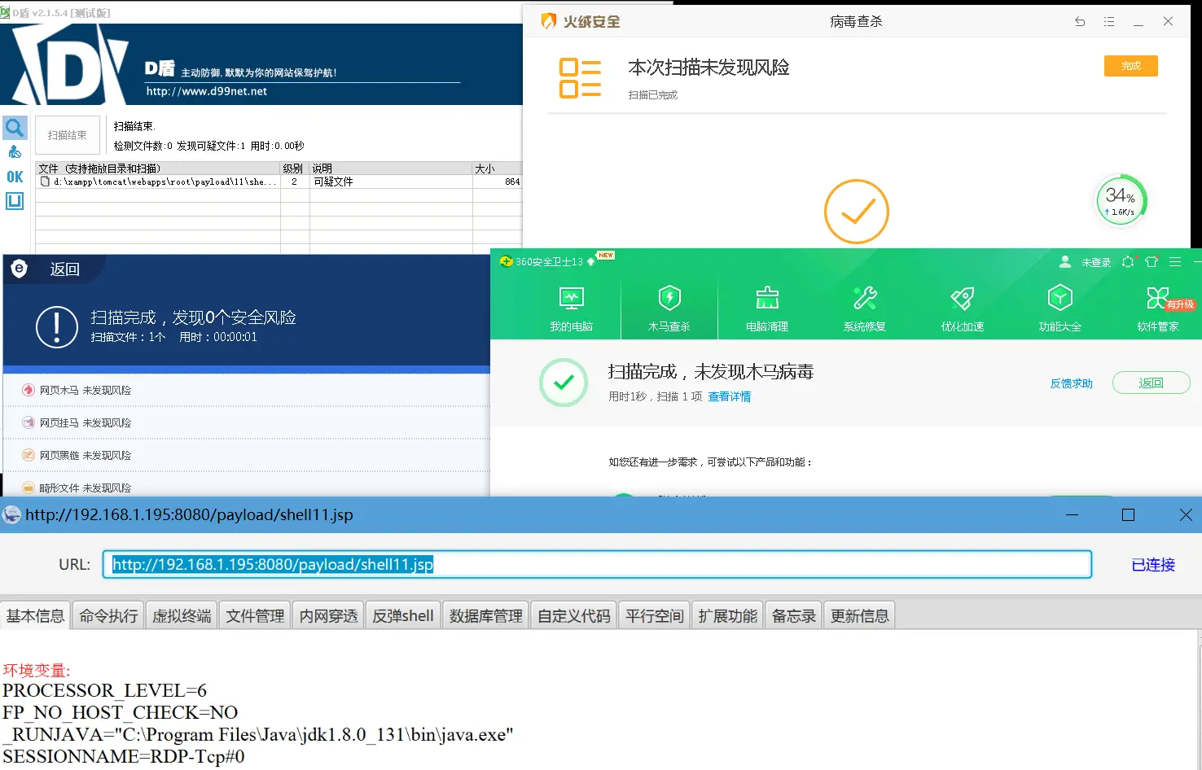Open 优化加速 rocket icon in 360
This screenshot has width=1202, height=770.
(x=962, y=308)
